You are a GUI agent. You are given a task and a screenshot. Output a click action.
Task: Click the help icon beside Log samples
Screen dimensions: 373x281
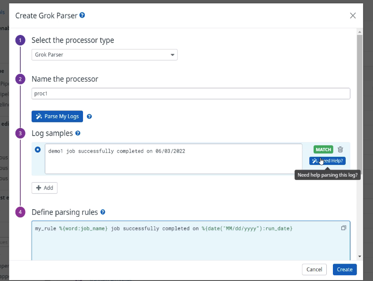pyautogui.click(x=78, y=133)
